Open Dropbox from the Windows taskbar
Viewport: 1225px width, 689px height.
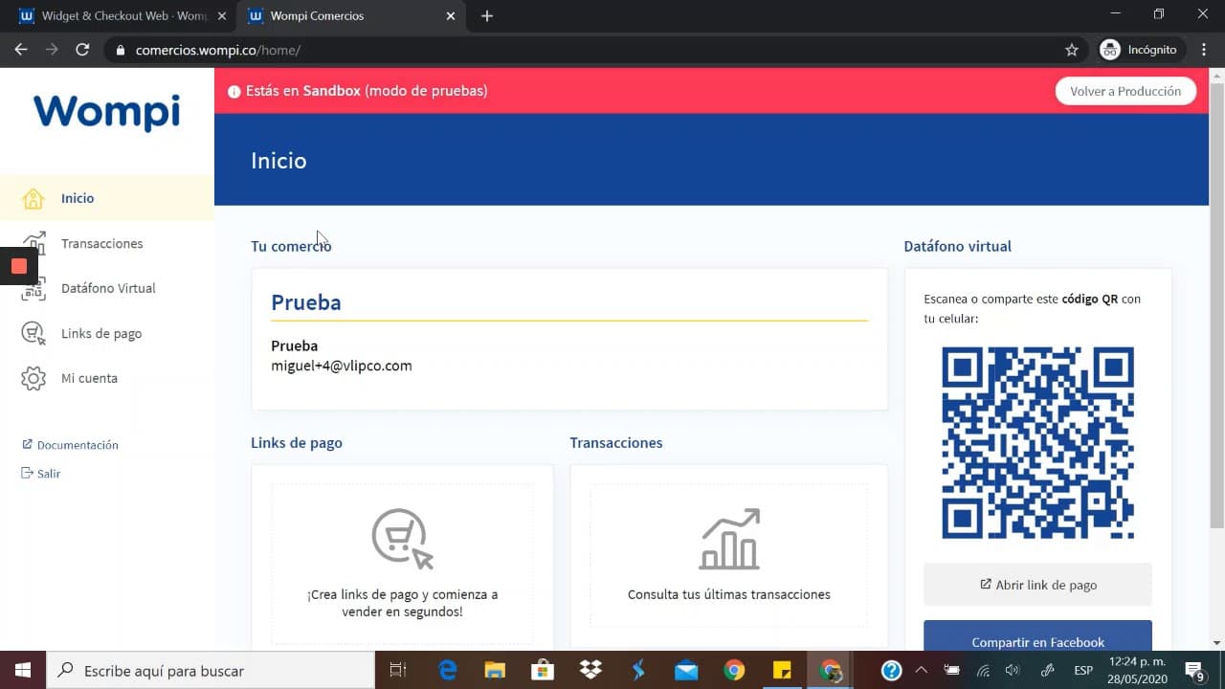click(590, 670)
